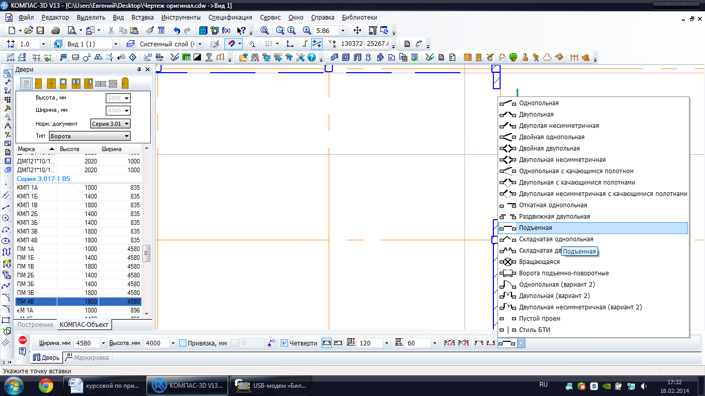Sort the table by Марка column header
Viewport: 705px width, 396px height.
coord(36,149)
